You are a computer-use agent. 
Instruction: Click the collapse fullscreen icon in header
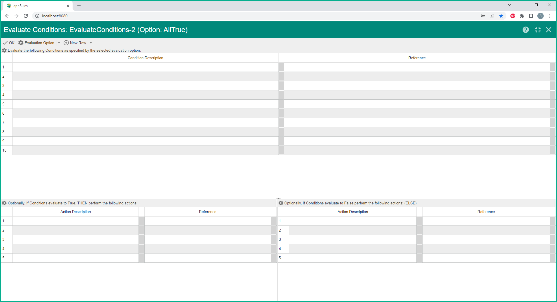click(x=538, y=30)
